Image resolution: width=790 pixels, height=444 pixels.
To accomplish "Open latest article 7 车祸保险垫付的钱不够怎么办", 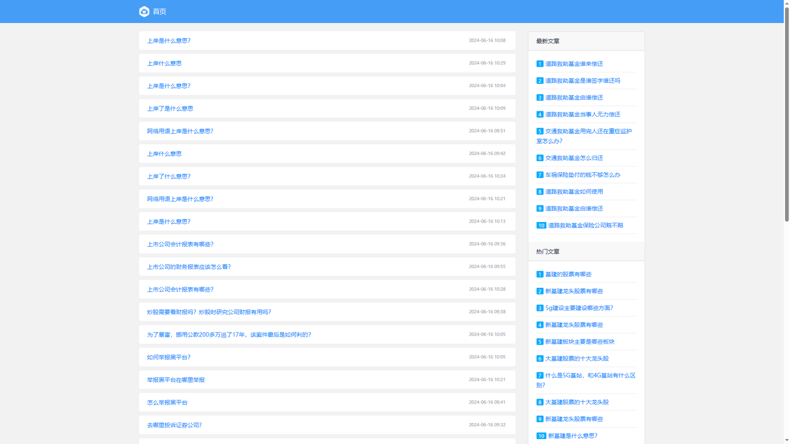I will pyautogui.click(x=583, y=175).
